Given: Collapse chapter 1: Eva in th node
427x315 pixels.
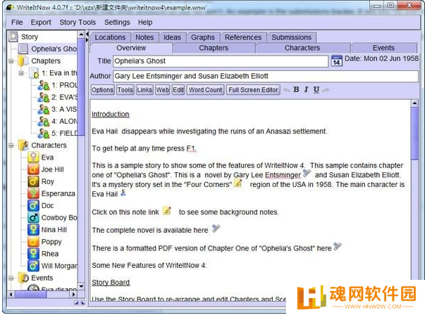Looking at the screenshot, I should tap(21, 73).
